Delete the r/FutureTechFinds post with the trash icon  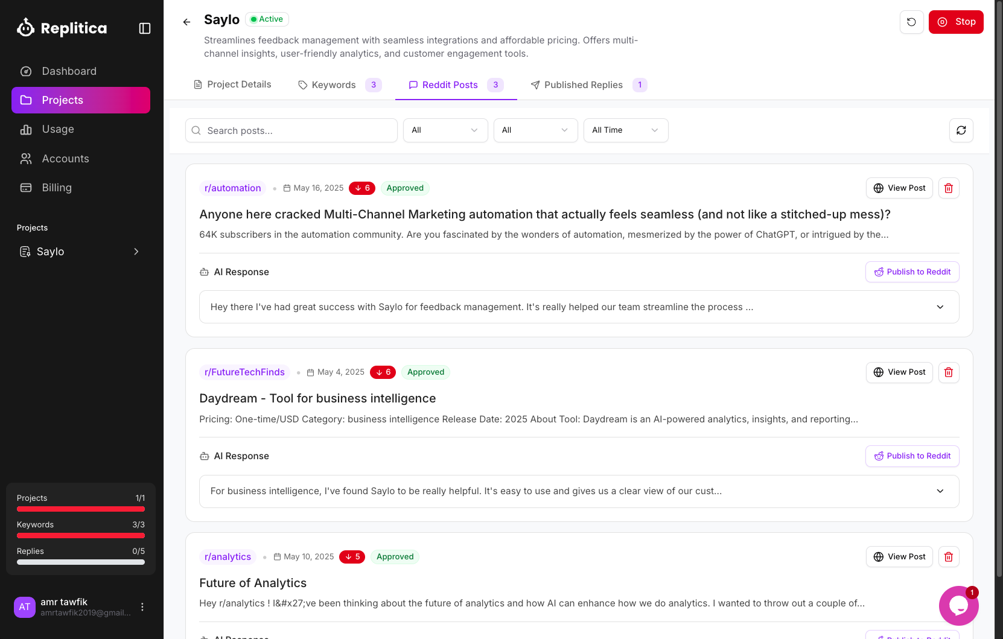click(948, 372)
